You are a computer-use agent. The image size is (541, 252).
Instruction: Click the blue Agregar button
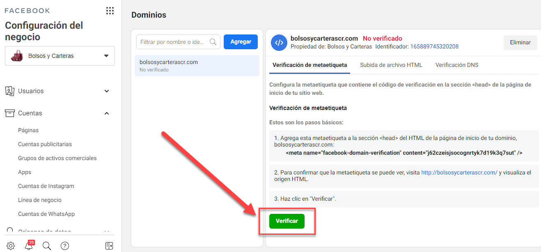coord(241,42)
